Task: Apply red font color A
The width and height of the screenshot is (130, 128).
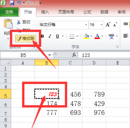Action: 97,36
